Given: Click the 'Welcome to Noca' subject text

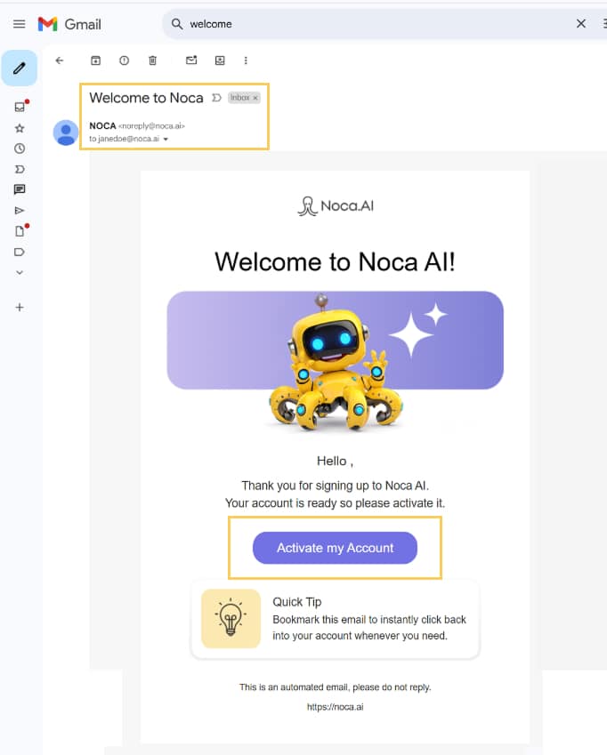Looking at the screenshot, I should click(147, 98).
